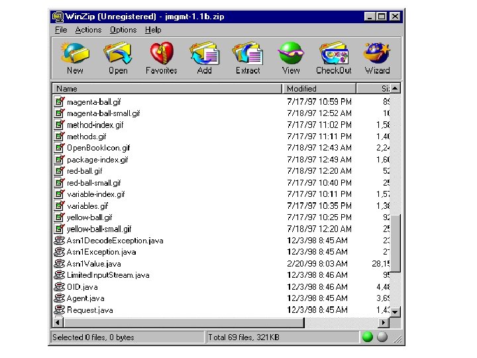This screenshot has width=477, height=358.
Task: Open the Help menu
Action: pos(153,30)
